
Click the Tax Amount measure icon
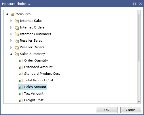pyautogui.click(x=21, y=94)
